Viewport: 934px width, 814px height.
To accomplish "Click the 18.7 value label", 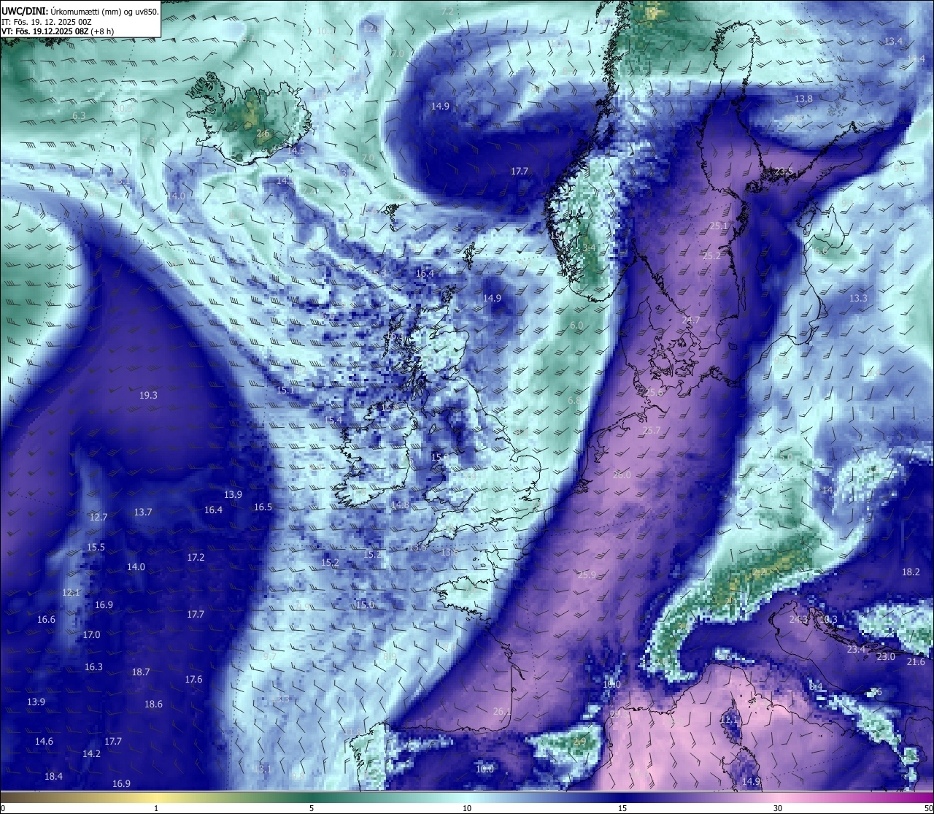I will click(141, 672).
